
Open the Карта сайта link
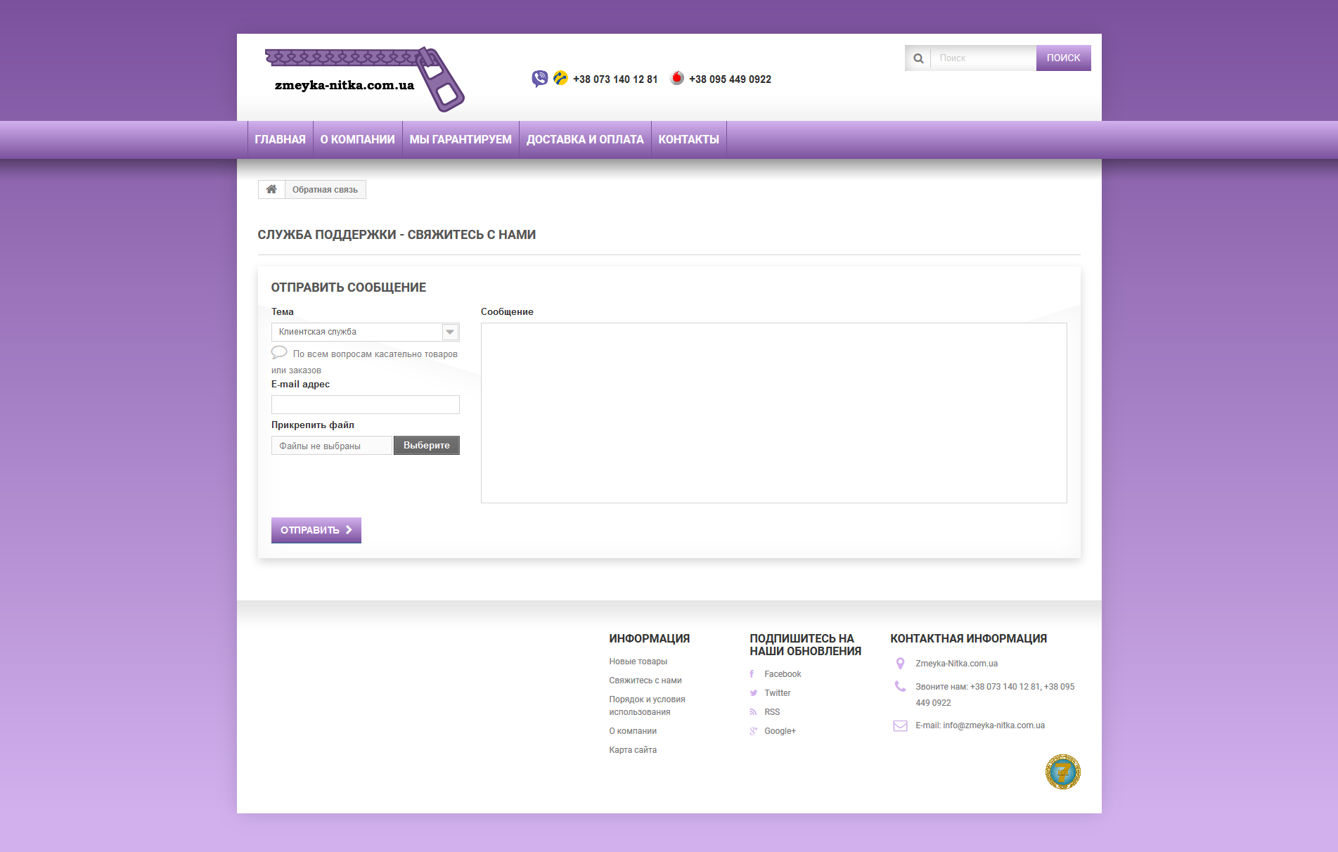[633, 750]
